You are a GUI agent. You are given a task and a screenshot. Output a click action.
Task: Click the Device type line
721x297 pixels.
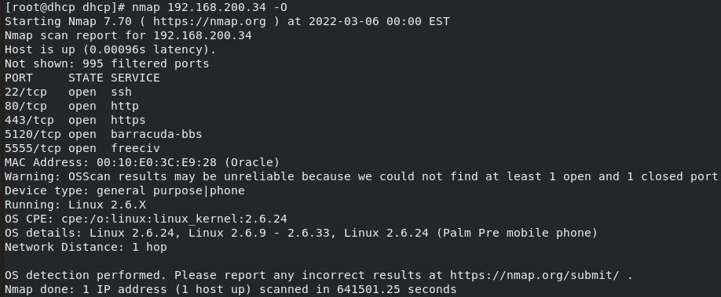(125, 191)
